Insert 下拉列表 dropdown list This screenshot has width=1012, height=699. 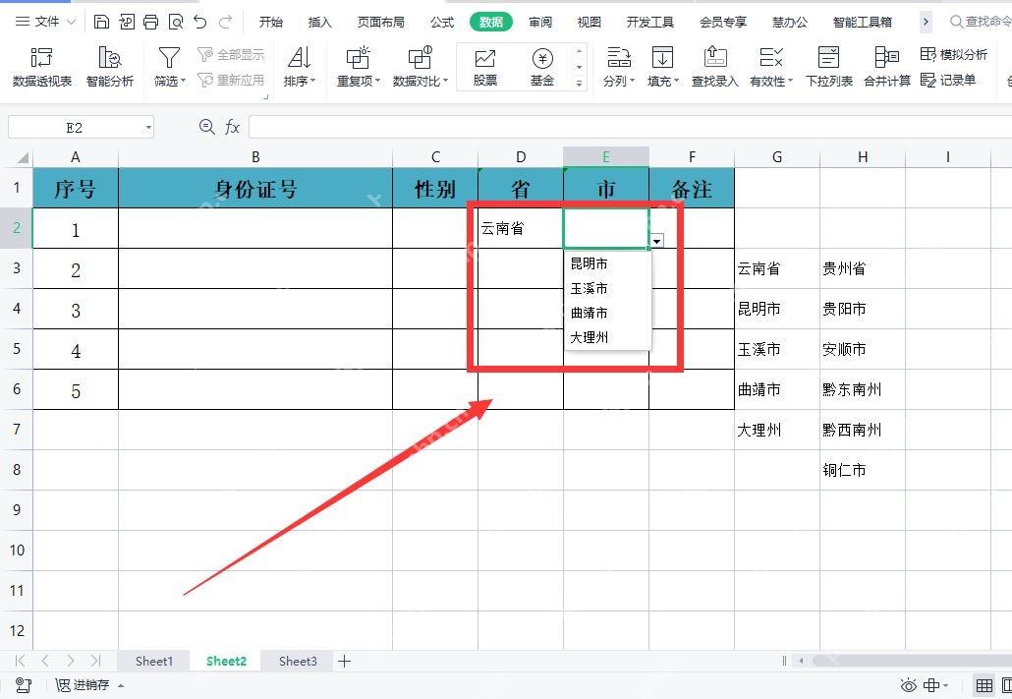pos(828,67)
